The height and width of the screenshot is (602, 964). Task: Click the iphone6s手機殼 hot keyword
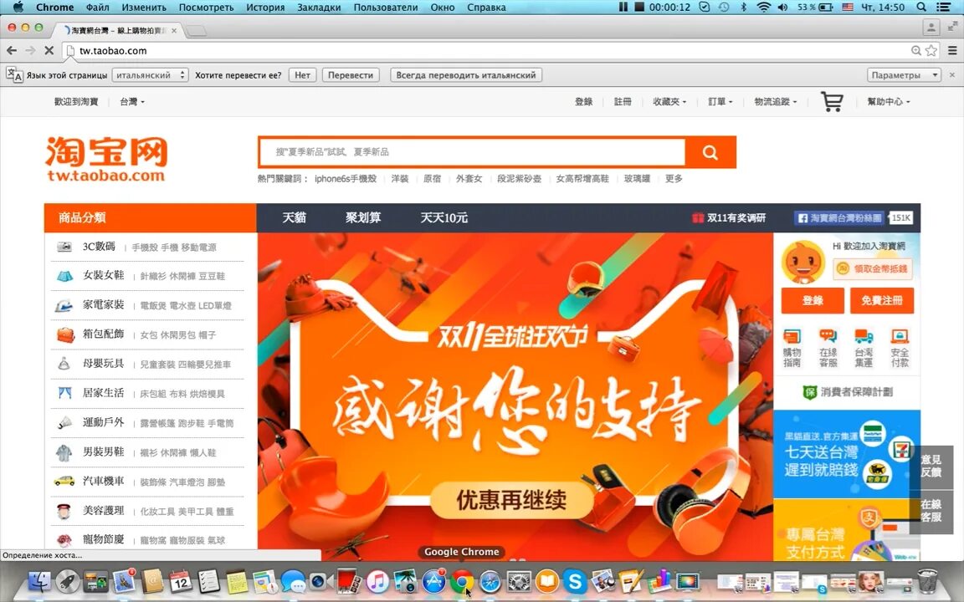346,178
